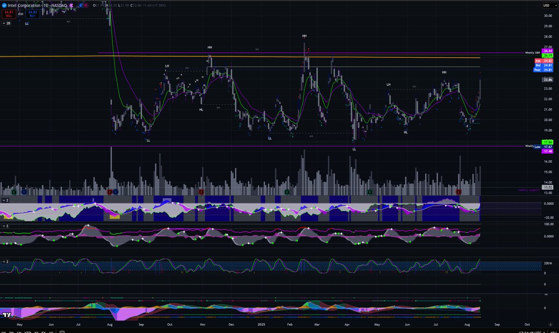This screenshot has width=559, height=333.
Task: Click earnings E marker near November 2024
Action: click(201, 191)
